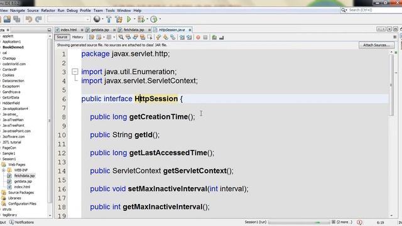The width and height of the screenshot is (402, 226).
Task: Close the HttpSession.java tab
Action: point(190,30)
